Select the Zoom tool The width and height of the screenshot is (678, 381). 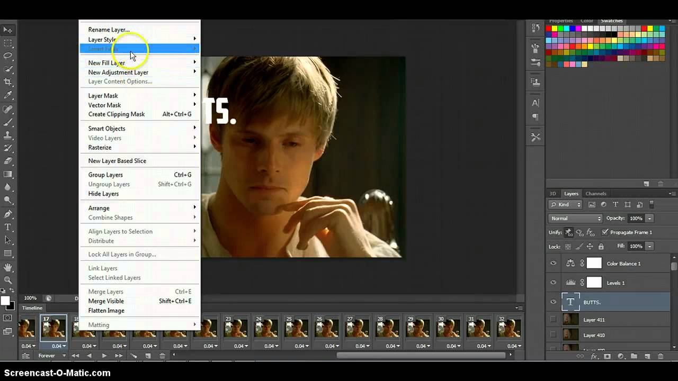[8, 280]
